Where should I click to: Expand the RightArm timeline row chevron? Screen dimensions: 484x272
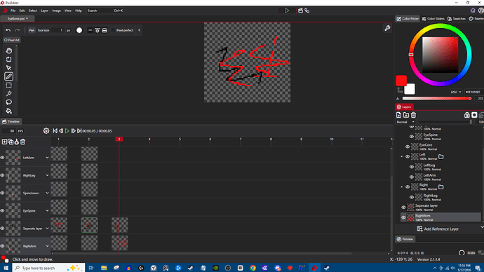[47, 246]
